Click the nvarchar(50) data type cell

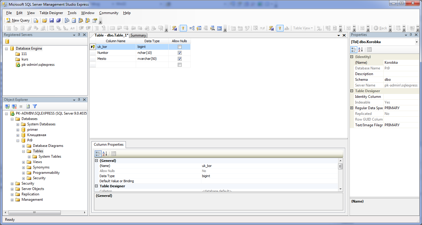click(152, 59)
